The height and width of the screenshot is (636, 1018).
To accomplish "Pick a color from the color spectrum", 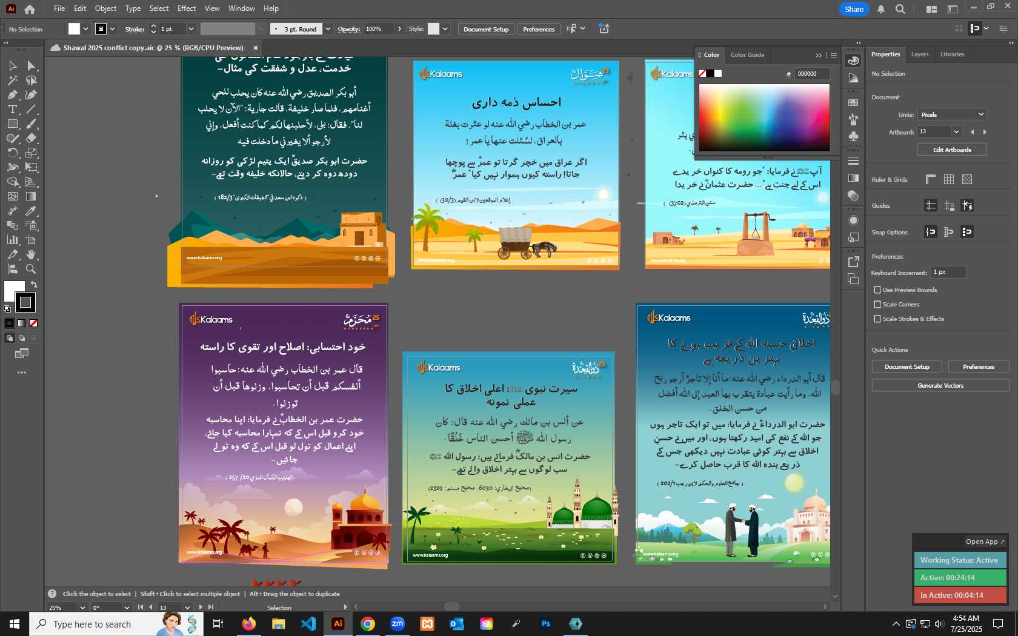I will pos(764,118).
